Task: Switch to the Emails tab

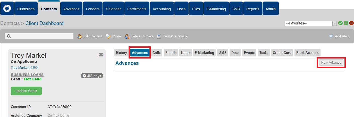Action: (x=171, y=53)
